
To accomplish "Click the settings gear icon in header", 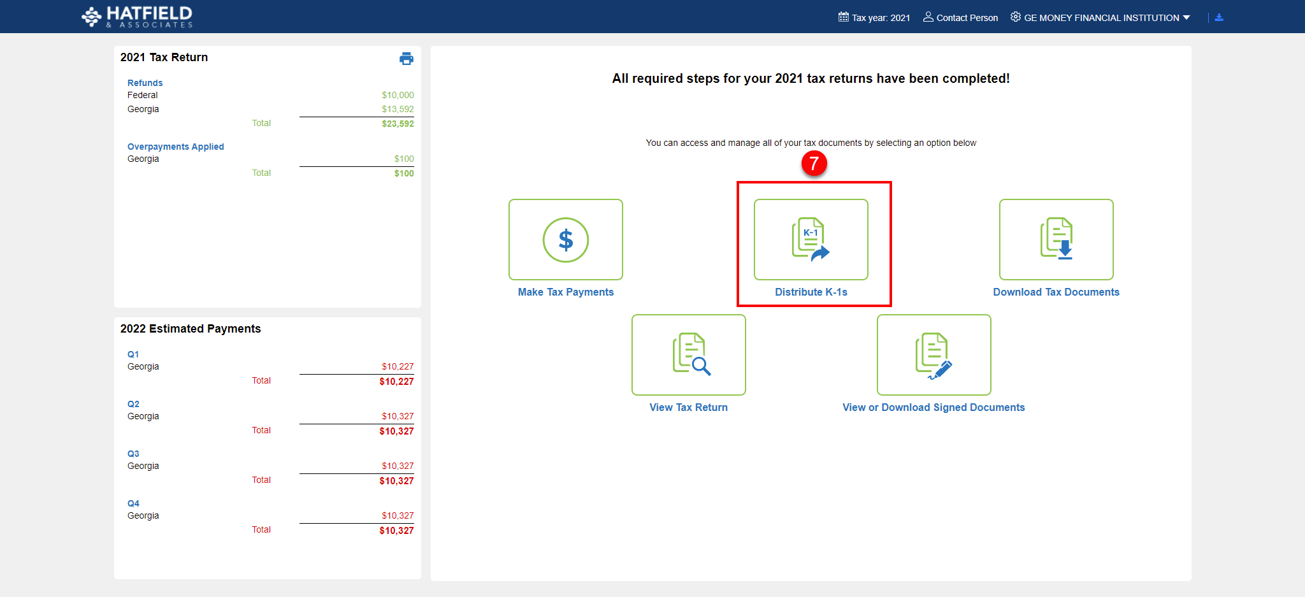I will 1015,17.
